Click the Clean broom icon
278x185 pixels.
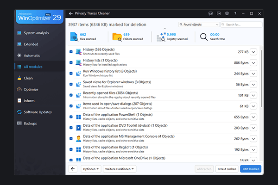point(19,78)
